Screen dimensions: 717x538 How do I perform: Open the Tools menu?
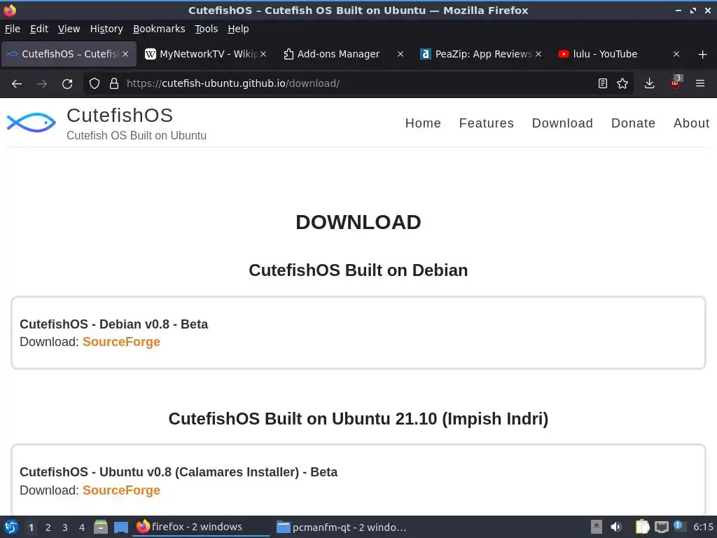(207, 29)
